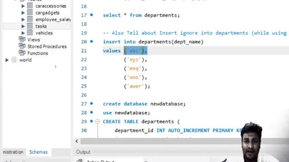The image size is (289, 162).
Task: Switch to the Administration tab
Action: point(13,152)
